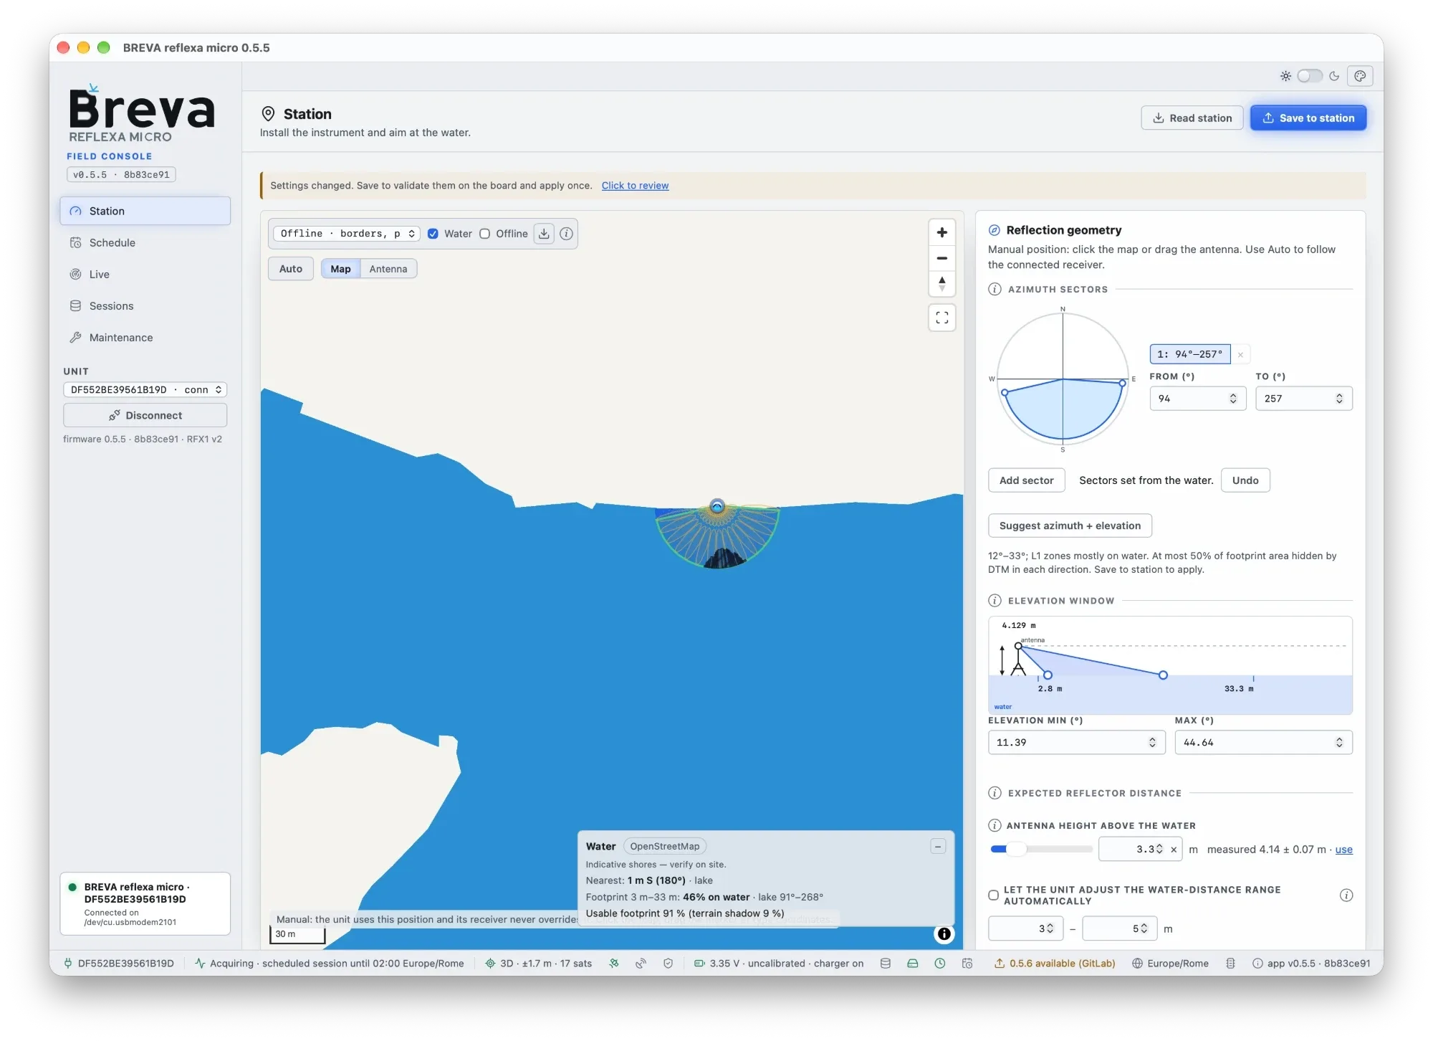The width and height of the screenshot is (1433, 1041).
Task: Enter fullscreen map view
Action: click(x=941, y=318)
